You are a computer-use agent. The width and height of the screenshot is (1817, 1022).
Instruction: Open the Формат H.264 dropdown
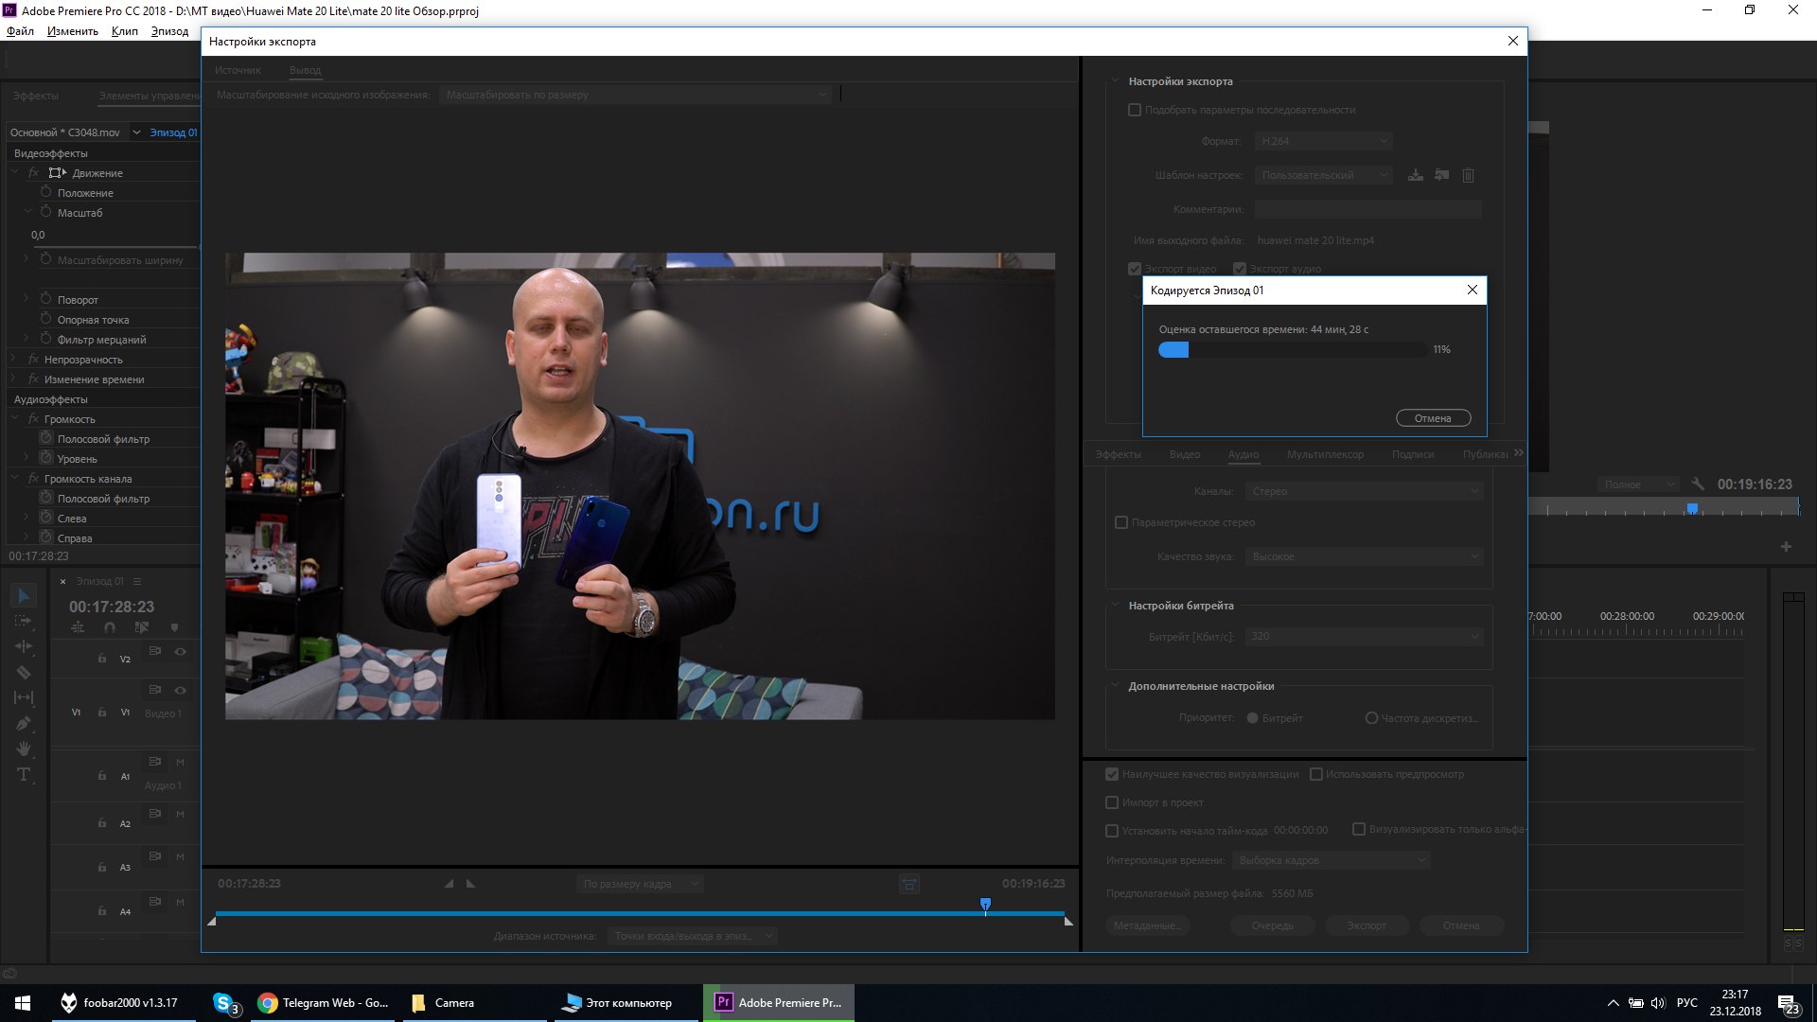click(1323, 141)
